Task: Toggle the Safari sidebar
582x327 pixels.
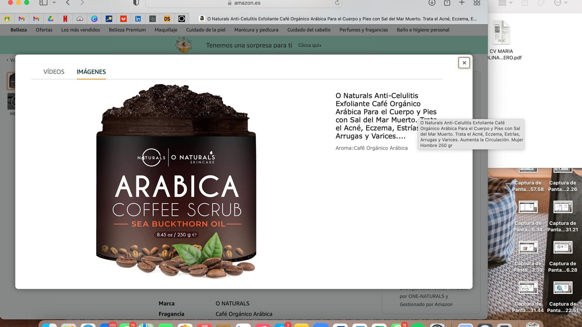Action: click(43, 3)
